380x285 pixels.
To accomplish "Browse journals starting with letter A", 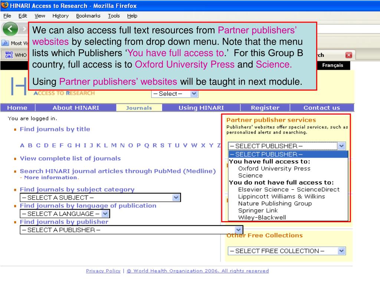I will pos(22,145).
